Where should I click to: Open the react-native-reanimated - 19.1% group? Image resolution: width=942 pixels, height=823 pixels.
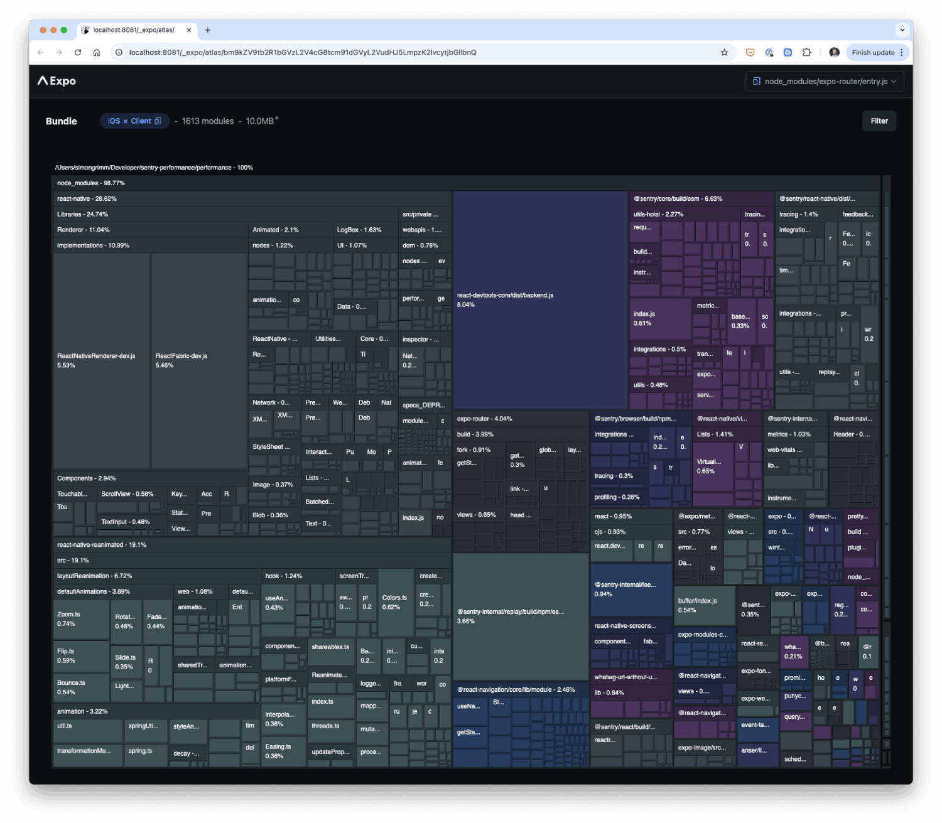coord(252,546)
